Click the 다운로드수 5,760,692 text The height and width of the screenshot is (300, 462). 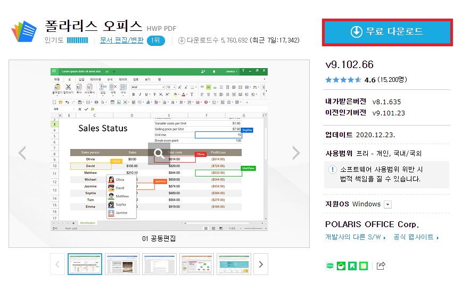[x=217, y=40]
